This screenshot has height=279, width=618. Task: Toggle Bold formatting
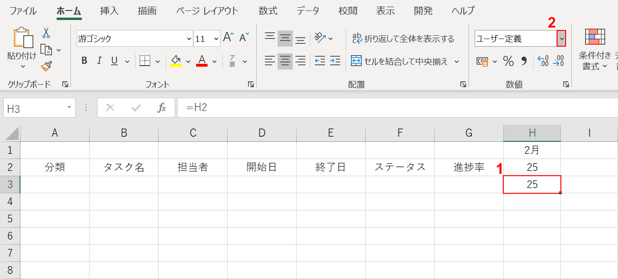[x=84, y=60]
